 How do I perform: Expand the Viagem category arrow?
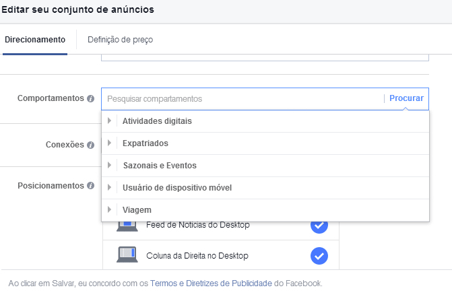(x=110, y=210)
